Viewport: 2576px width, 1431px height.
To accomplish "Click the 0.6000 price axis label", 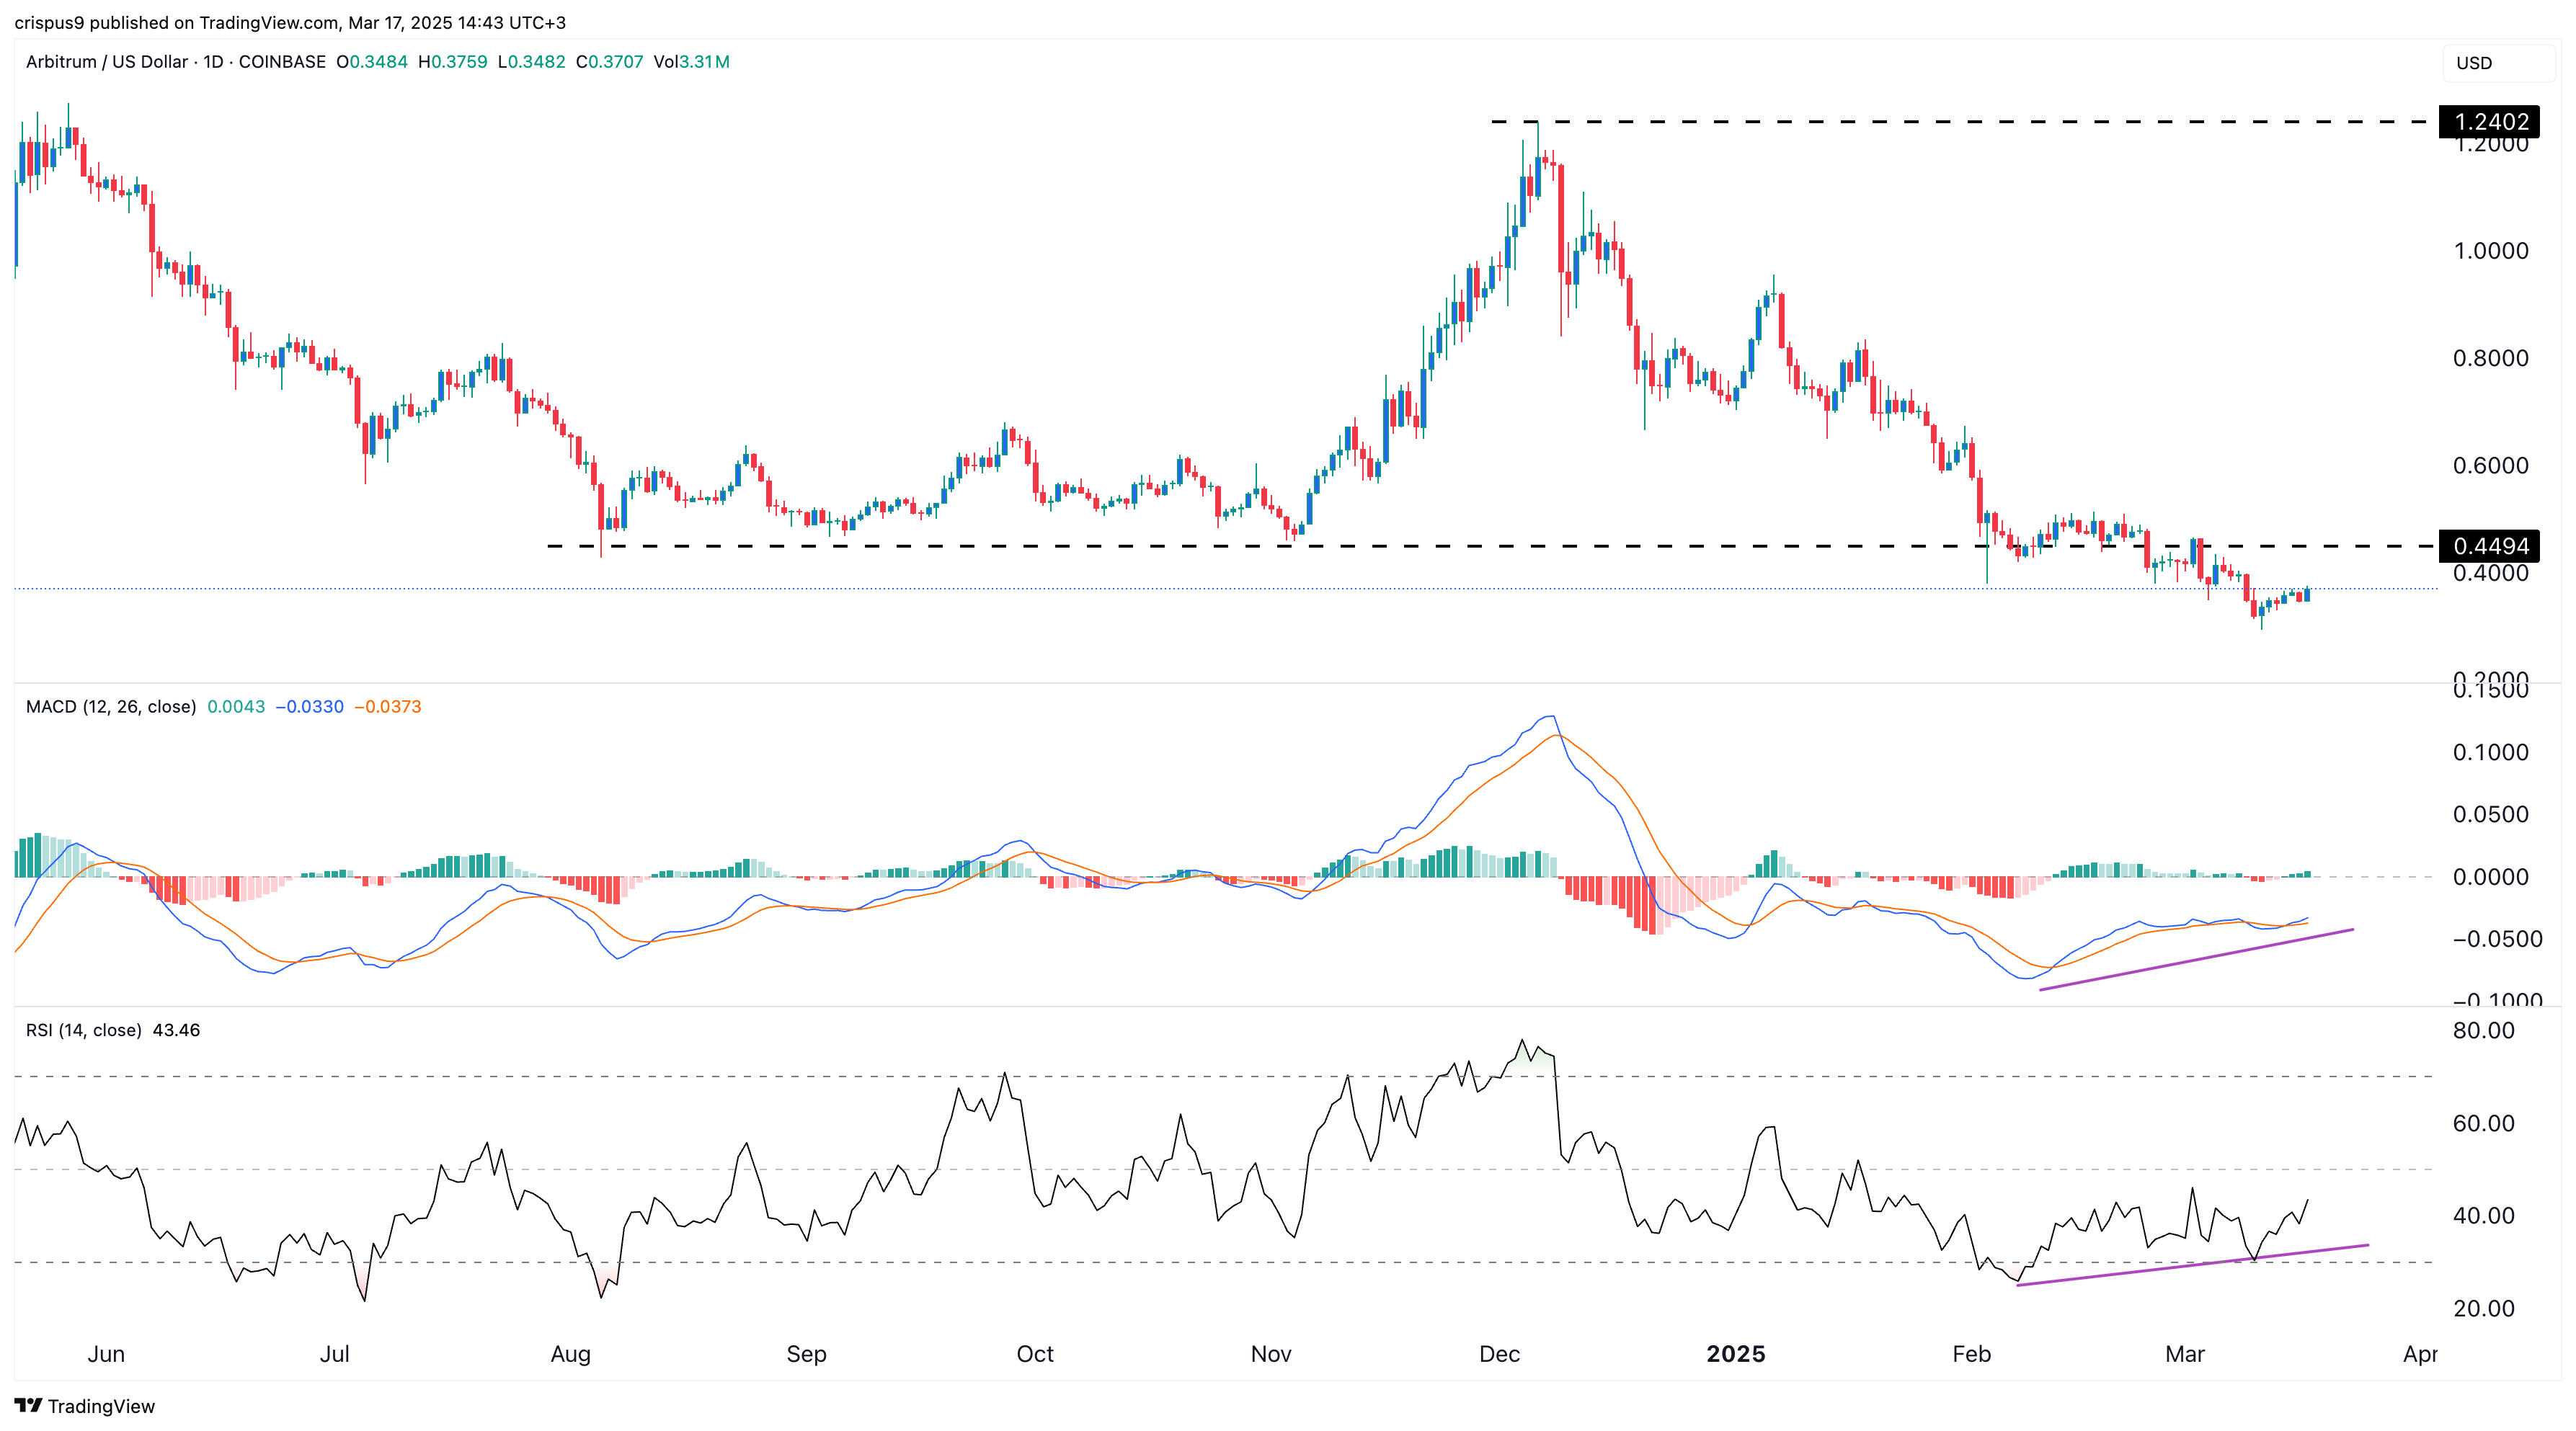I will point(2491,465).
